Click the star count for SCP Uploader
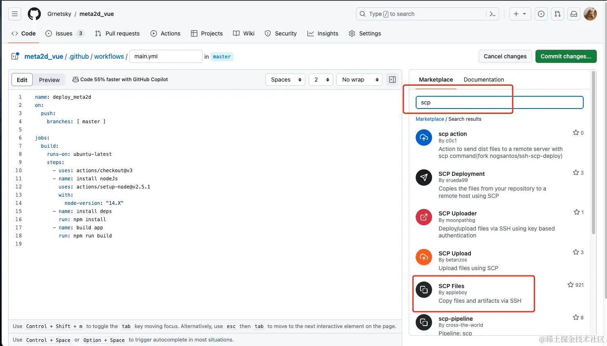This screenshot has height=346, width=607. click(579, 212)
